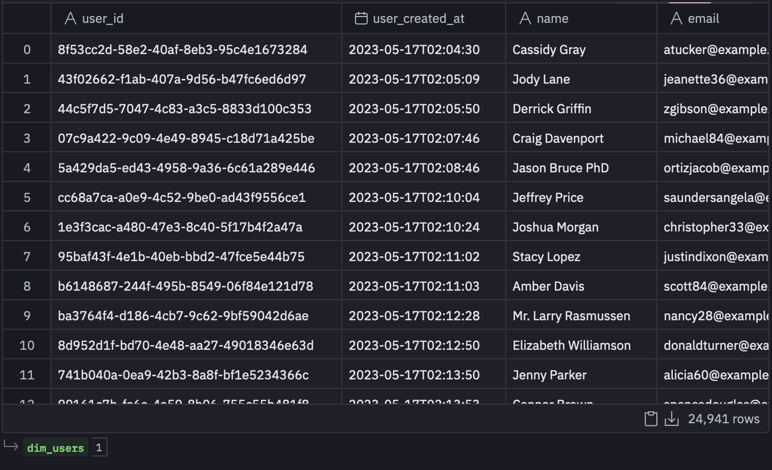Open the user_created_at column header menu
Image resolution: width=772 pixels, height=470 pixels.
pyautogui.click(x=418, y=19)
